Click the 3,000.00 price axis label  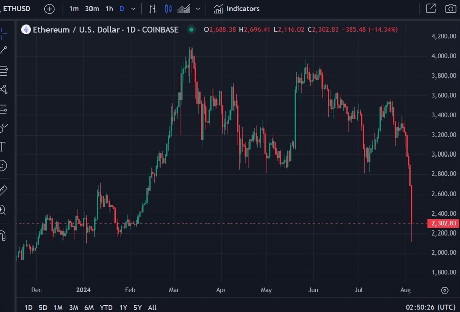point(444,154)
